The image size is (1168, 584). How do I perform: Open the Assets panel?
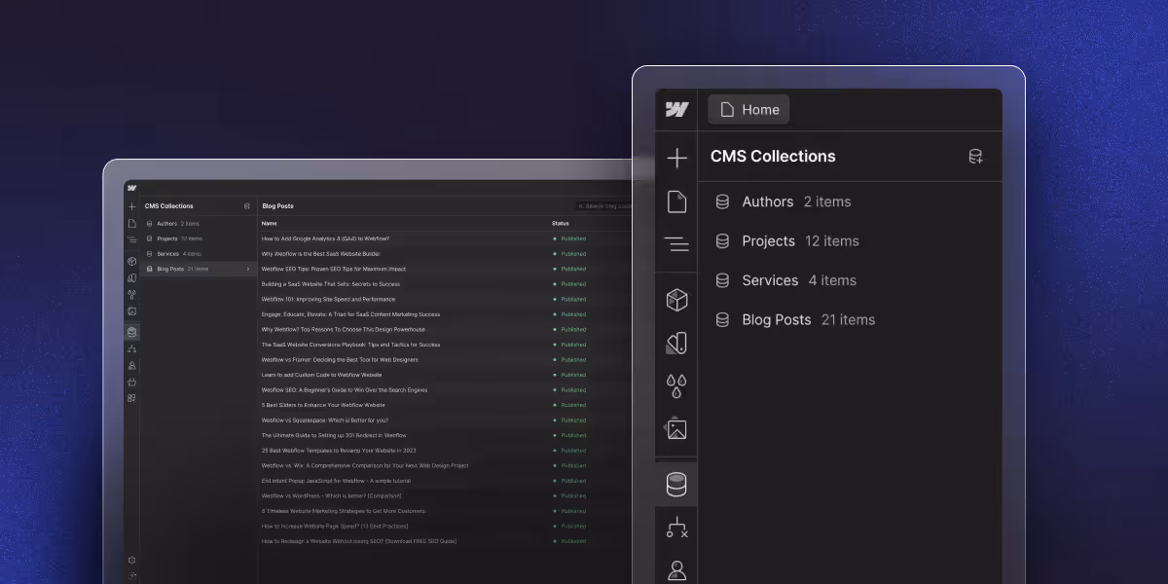point(675,428)
